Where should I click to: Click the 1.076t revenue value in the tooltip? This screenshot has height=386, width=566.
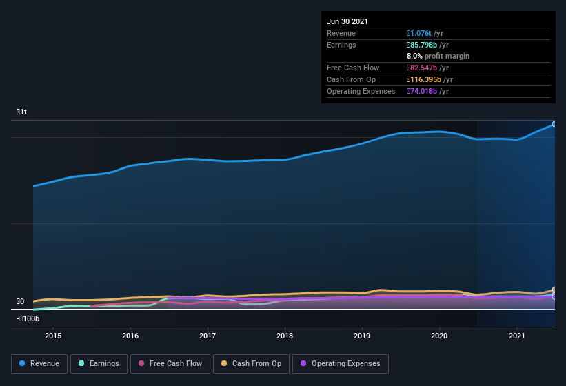click(x=419, y=33)
